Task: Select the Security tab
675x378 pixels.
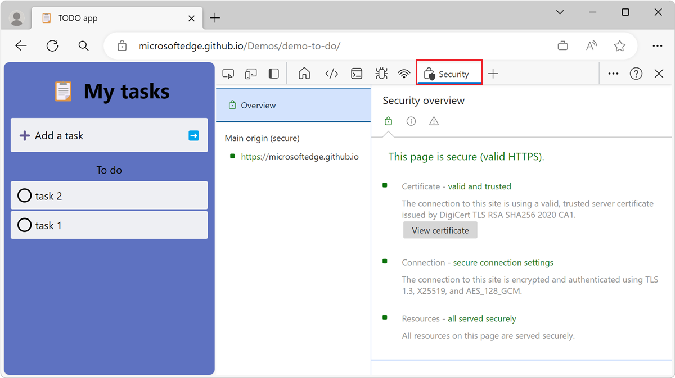Action: (x=448, y=74)
